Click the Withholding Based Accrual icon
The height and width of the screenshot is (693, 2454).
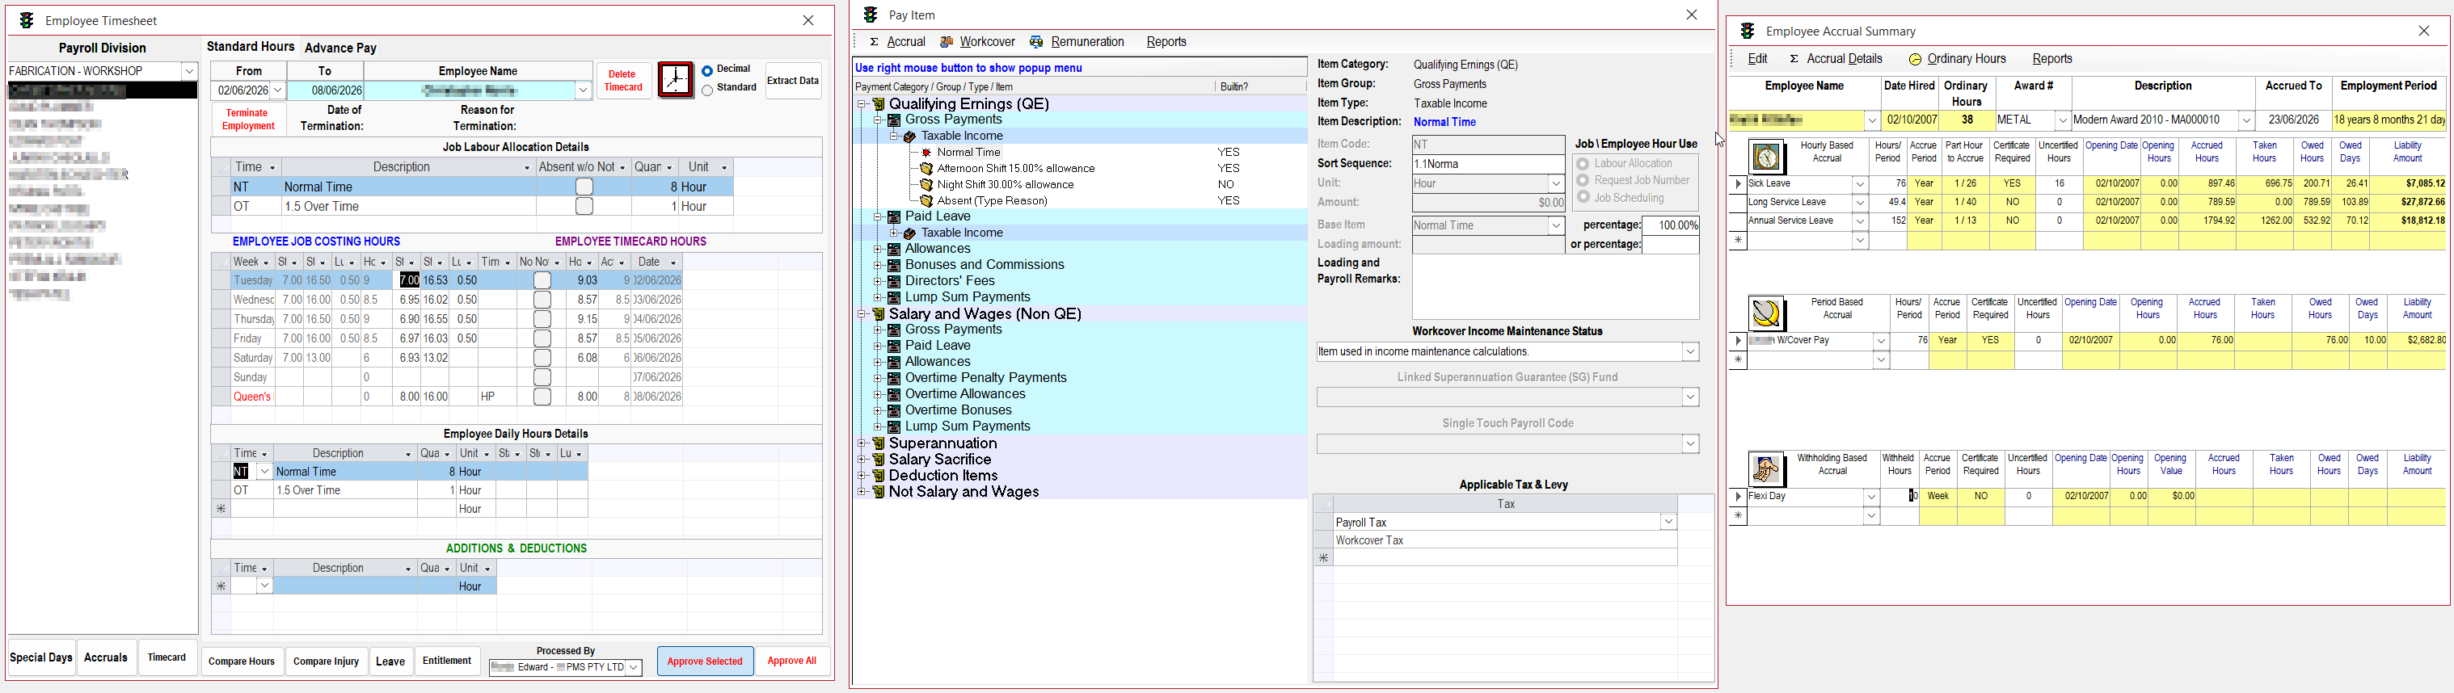(x=1766, y=468)
